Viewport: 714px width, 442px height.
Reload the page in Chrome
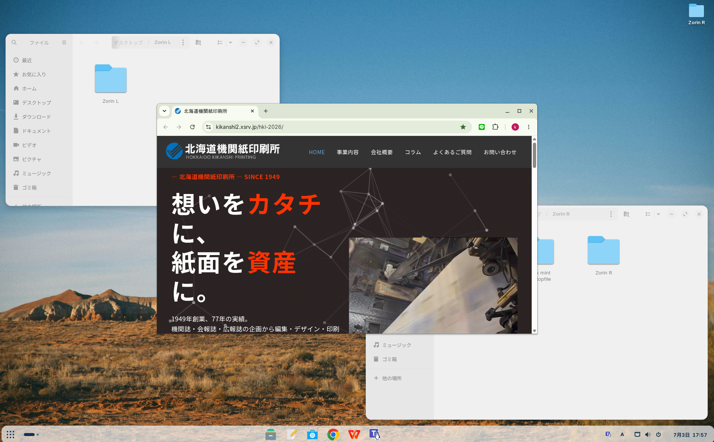coord(192,127)
